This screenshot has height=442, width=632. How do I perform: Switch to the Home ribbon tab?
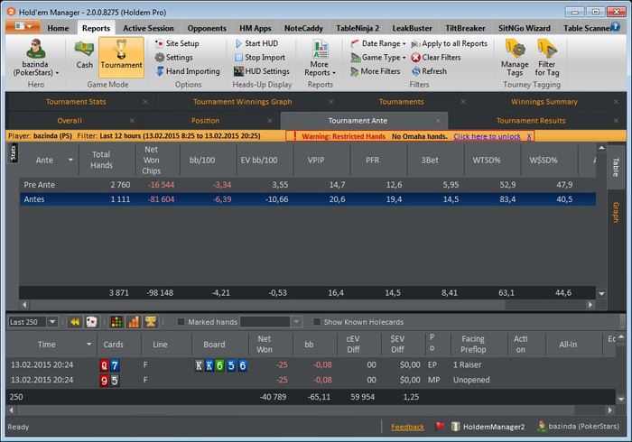58,28
